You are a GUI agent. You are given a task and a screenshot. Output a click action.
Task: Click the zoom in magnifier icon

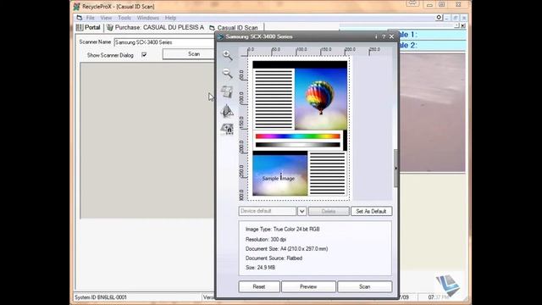tap(227, 55)
